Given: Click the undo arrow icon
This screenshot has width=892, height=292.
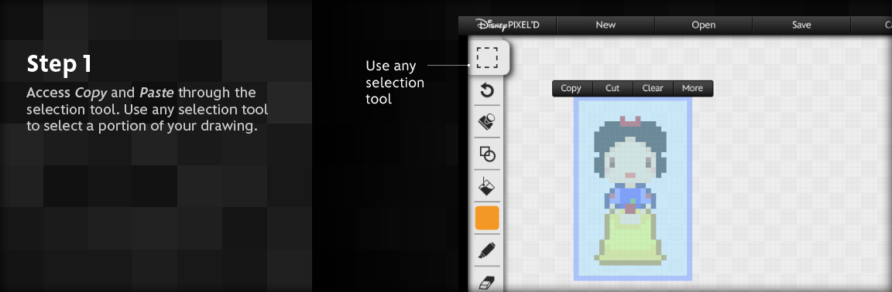Looking at the screenshot, I should 487,90.
